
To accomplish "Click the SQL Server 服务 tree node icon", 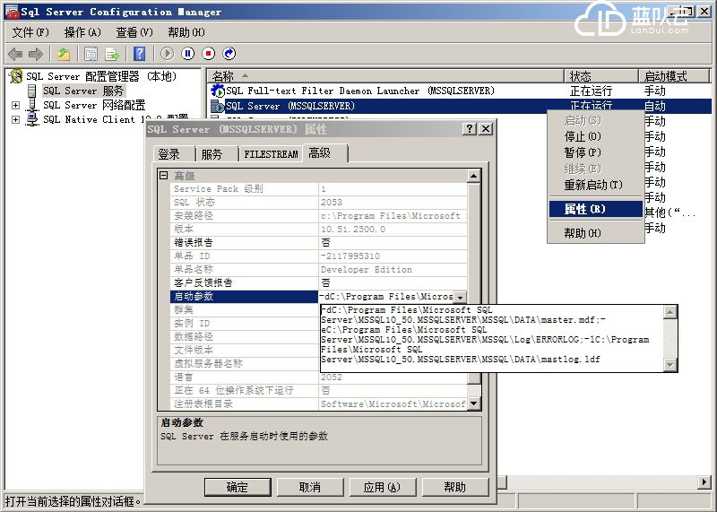I will (31, 91).
